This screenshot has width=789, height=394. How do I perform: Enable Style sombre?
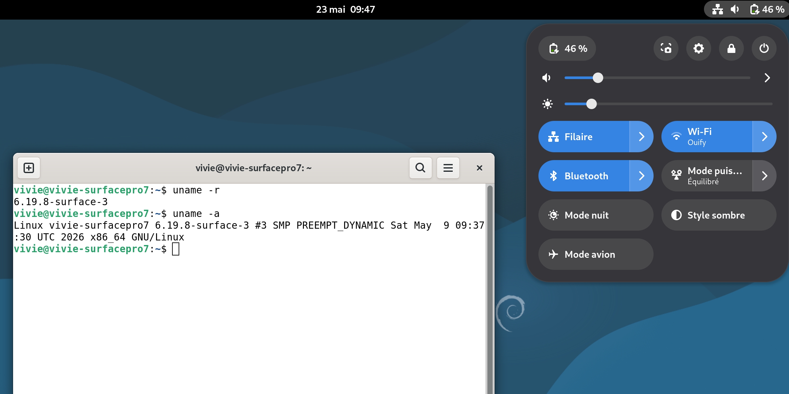(719, 215)
